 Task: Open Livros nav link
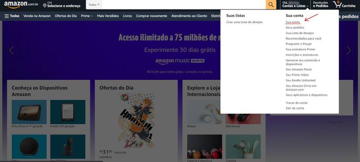(x=127, y=16)
